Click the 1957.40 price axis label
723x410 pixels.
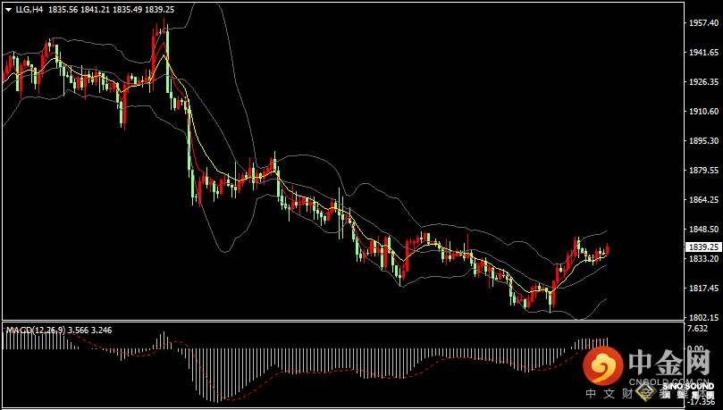(704, 23)
